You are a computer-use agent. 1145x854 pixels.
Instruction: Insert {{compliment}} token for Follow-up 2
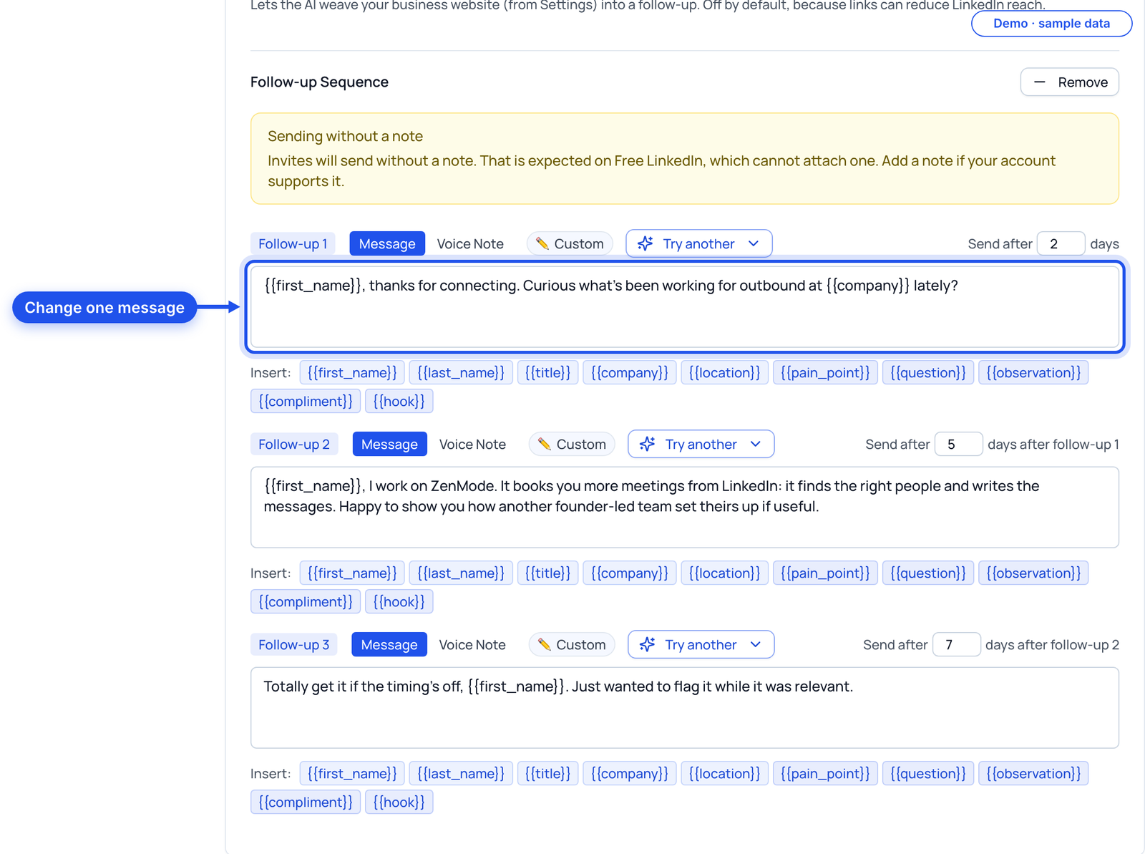coord(306,601)
